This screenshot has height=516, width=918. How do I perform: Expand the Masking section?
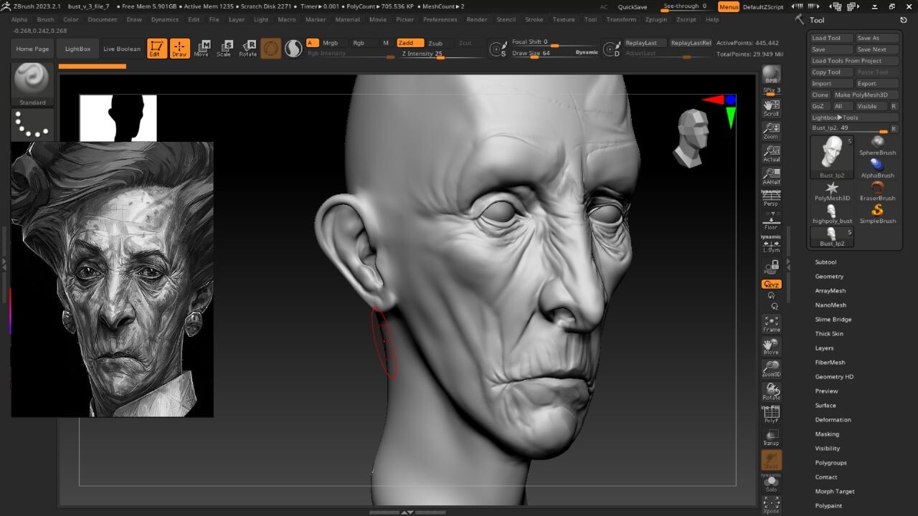826,434
